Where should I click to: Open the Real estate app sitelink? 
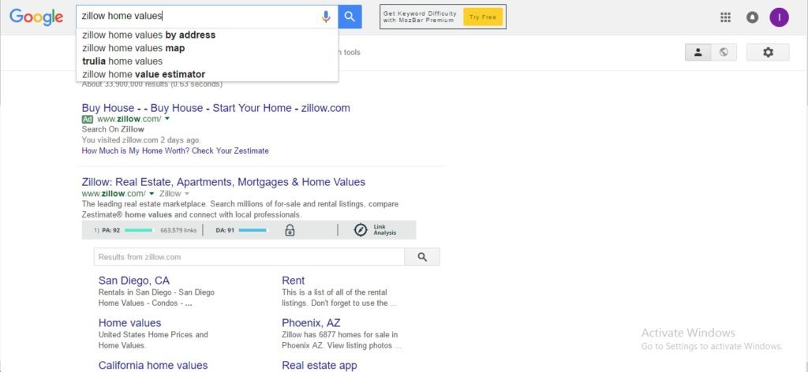[320, 366]
